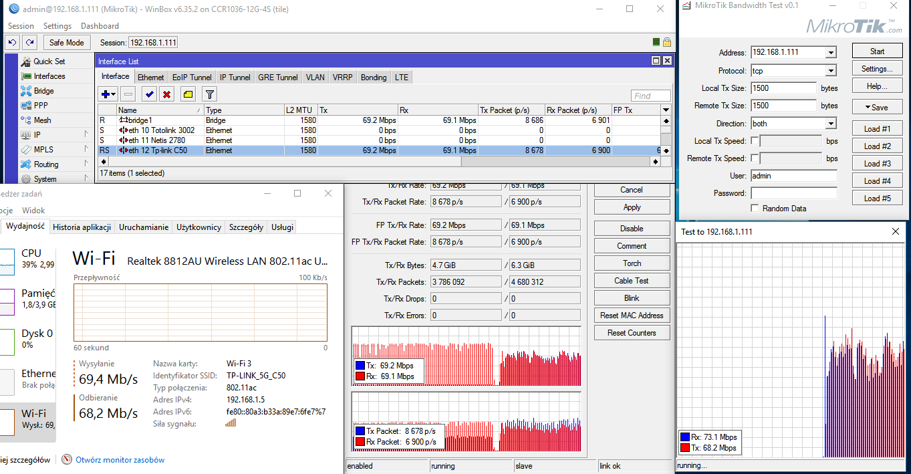Viewport: 911px width, 474px height.
Task: Open the Settings menu in WinBox
Action: (x=57, y=26)
